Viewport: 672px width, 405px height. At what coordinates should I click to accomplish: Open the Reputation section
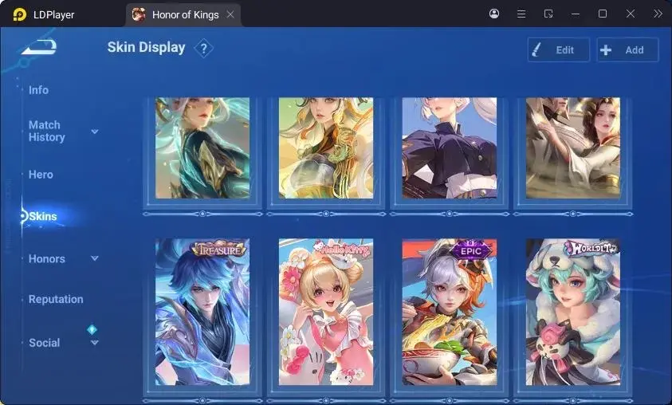point(56,299)
